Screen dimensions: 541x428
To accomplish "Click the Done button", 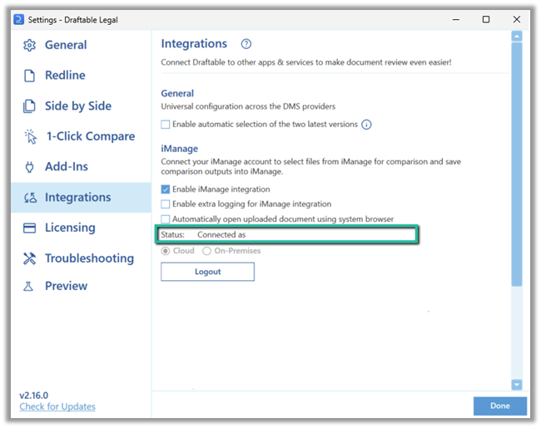I will (x=500, y=406).
